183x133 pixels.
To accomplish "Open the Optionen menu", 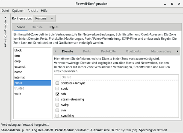I will pyautogui.click(x=18, y=11).
